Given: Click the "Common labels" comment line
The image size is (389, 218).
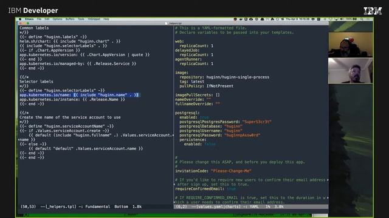Looking at the screenshot, I should click(x=34, y=28).
